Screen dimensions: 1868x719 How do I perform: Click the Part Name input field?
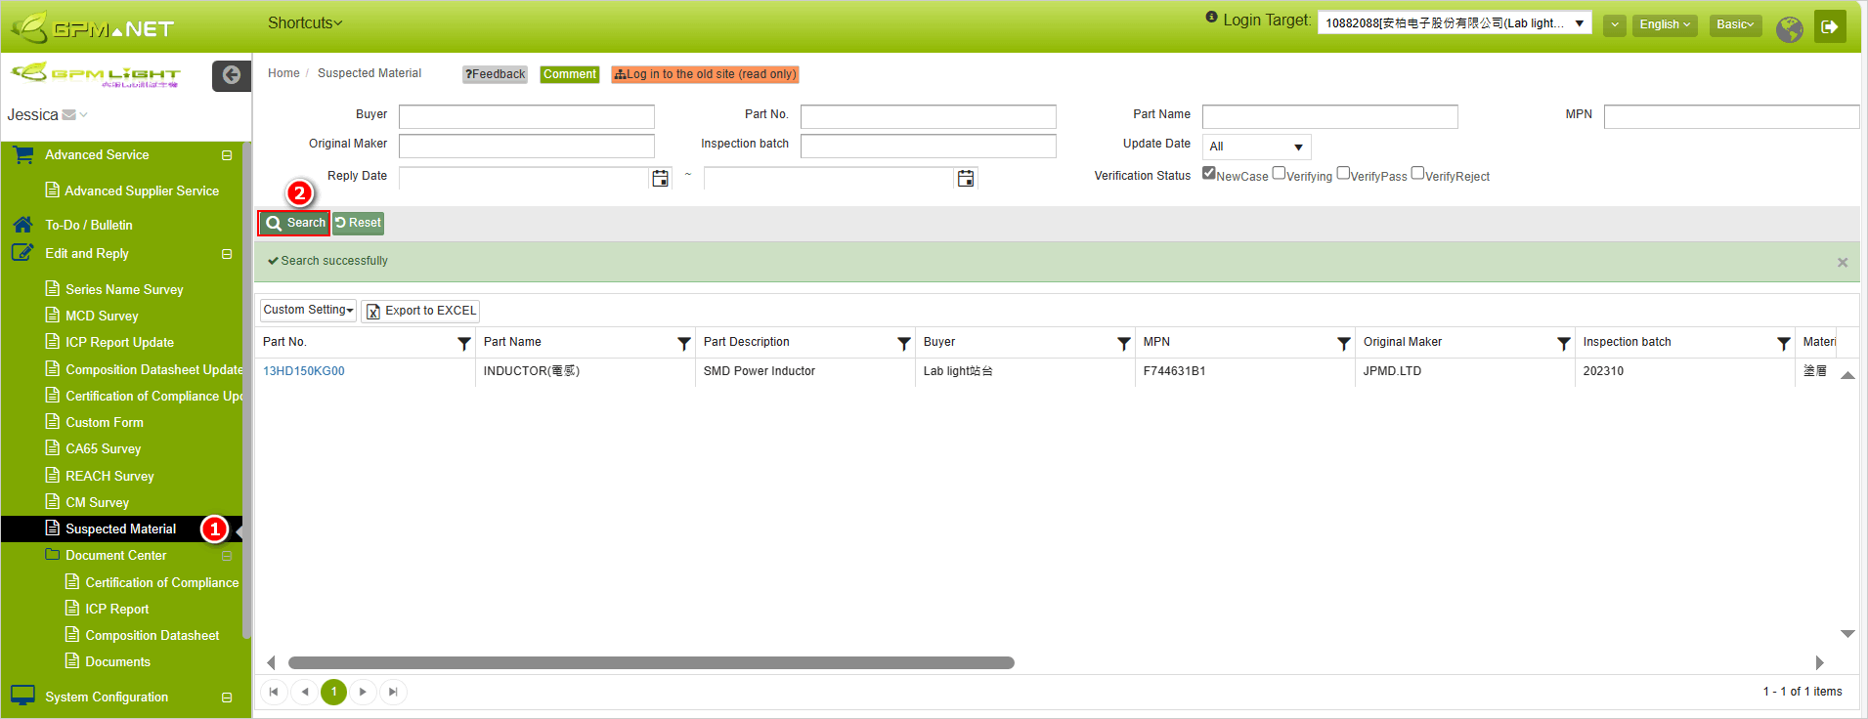click(1330, 117)
